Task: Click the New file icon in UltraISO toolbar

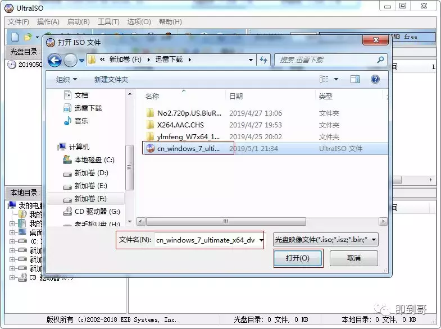Action: tap(15, 37)
